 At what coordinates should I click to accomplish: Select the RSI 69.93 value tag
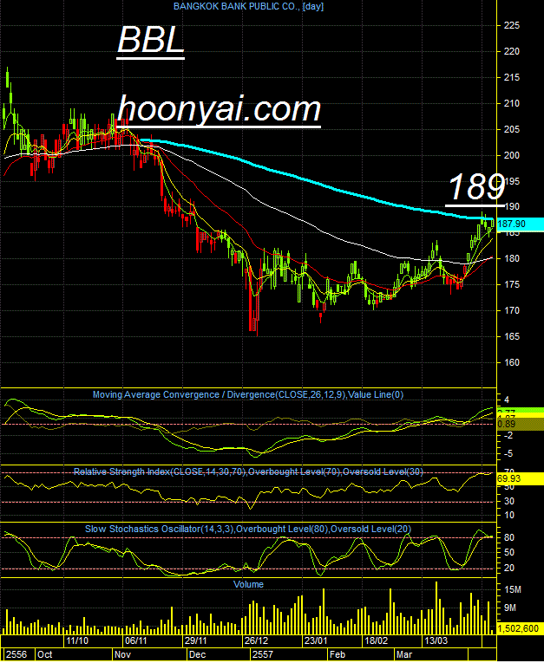(520, 479)
